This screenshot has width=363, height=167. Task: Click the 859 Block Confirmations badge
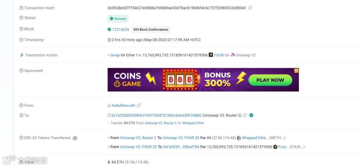(151, 30)
